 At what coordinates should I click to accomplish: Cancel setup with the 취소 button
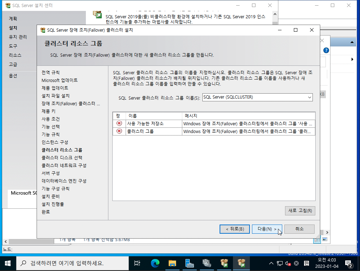(299, 229)
